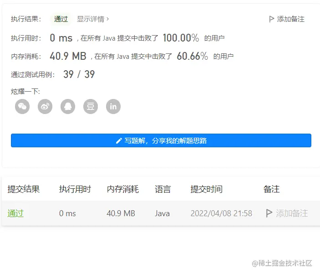Share result via QQ penguin icon
320x275 pixels.
pos(68,107)
